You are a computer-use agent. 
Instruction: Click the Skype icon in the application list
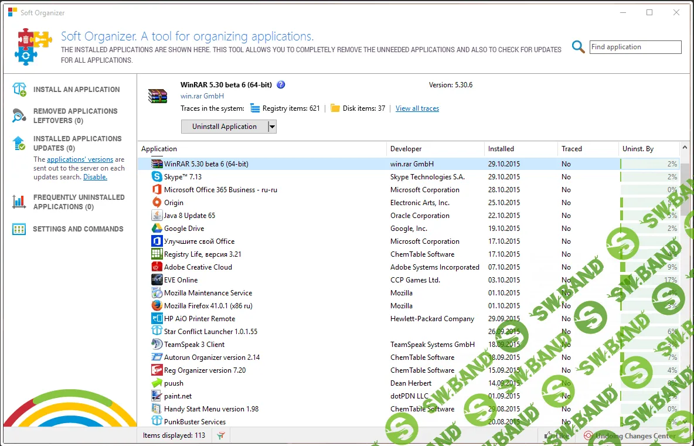157,177
